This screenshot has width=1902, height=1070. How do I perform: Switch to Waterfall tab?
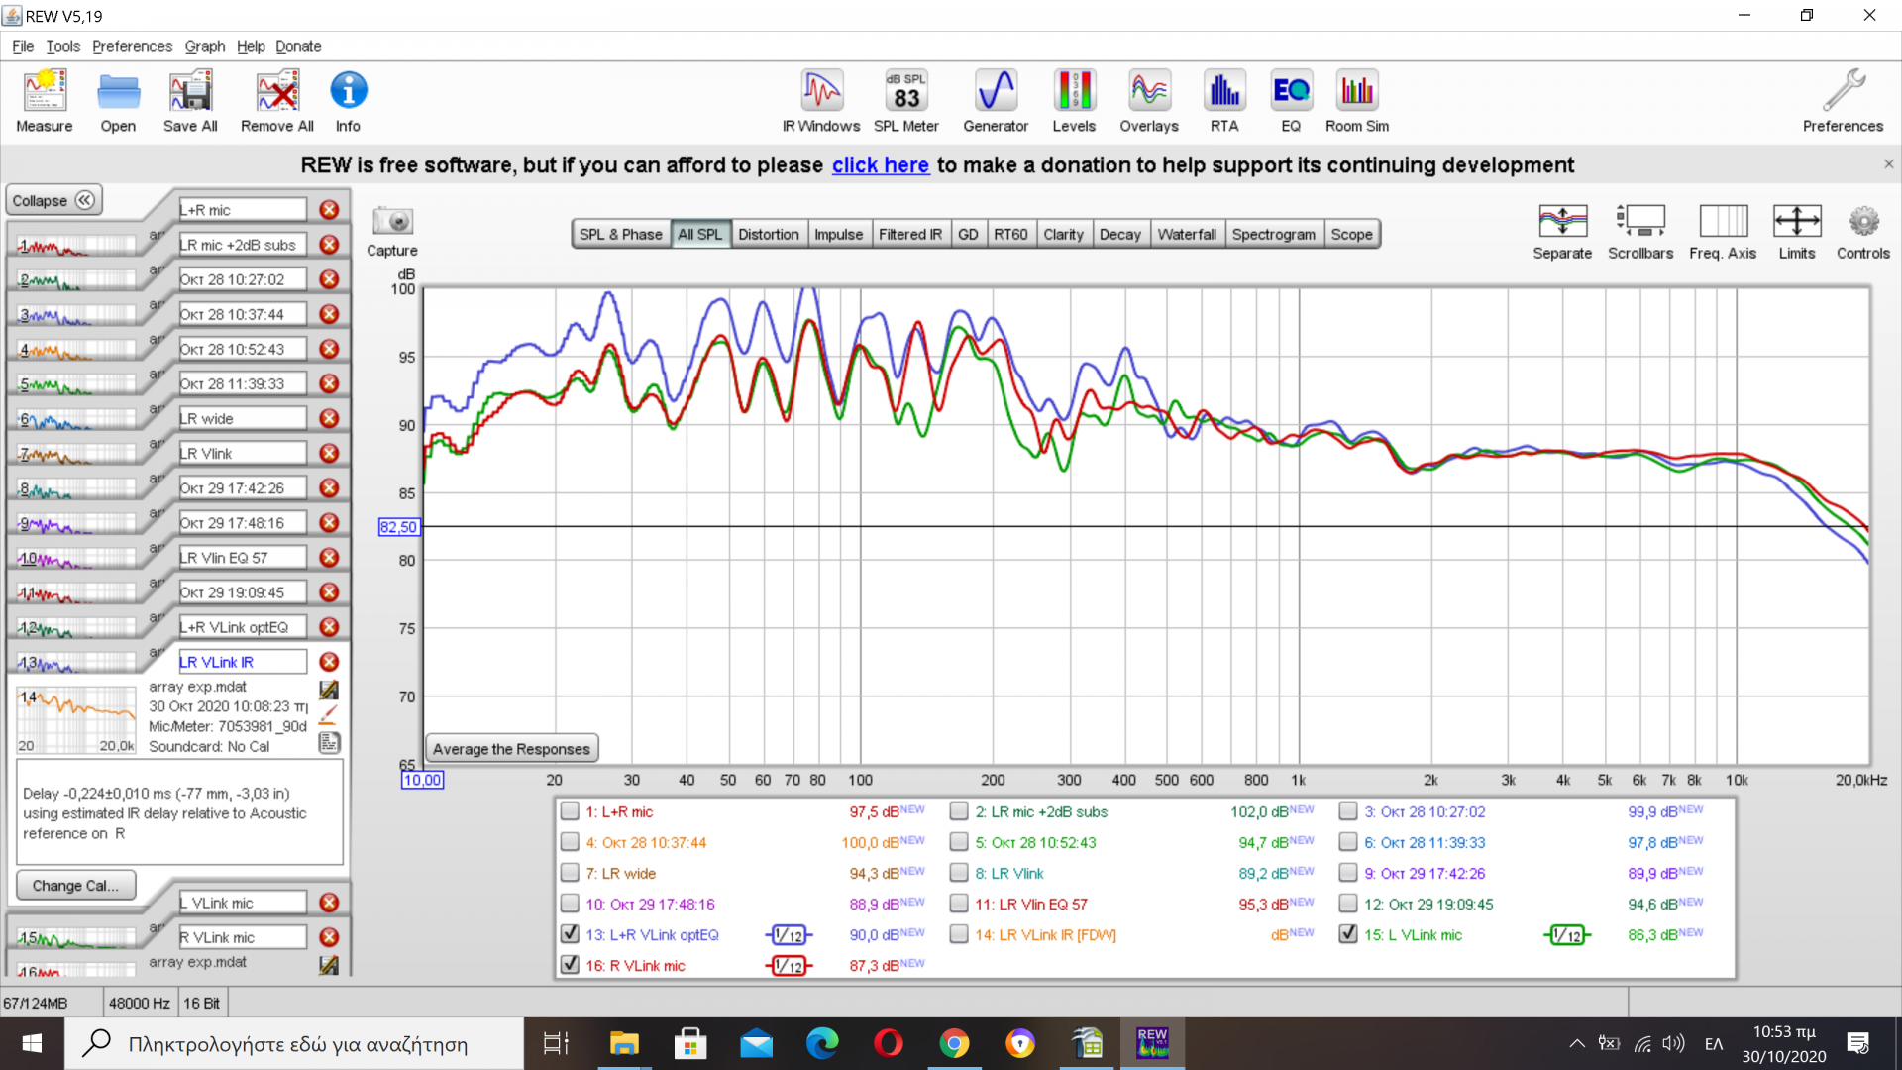coord(1187,234)
